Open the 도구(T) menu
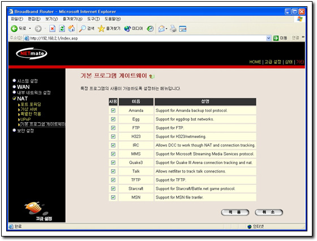Image resolution: width=317 pixels, height=241 pixels. (93, 19)
